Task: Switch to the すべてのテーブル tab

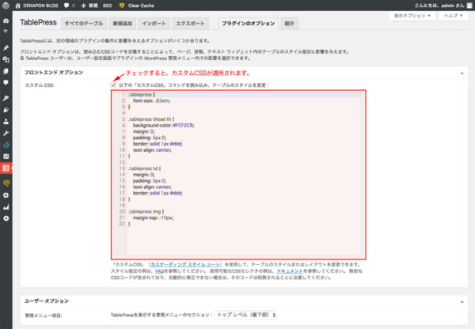Action: coord(84,24)
